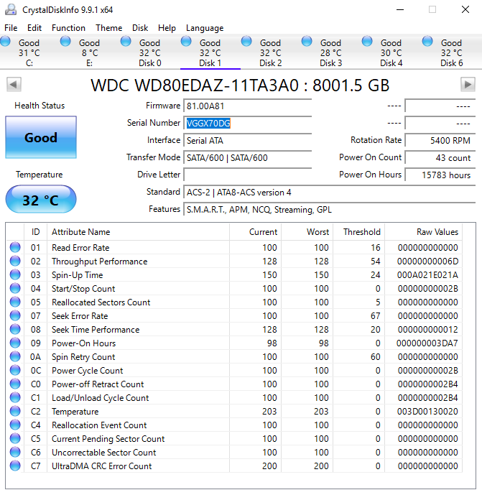482x495 pixels.
Task: Go to next disk with right arrow
Action: coord(468,85)
